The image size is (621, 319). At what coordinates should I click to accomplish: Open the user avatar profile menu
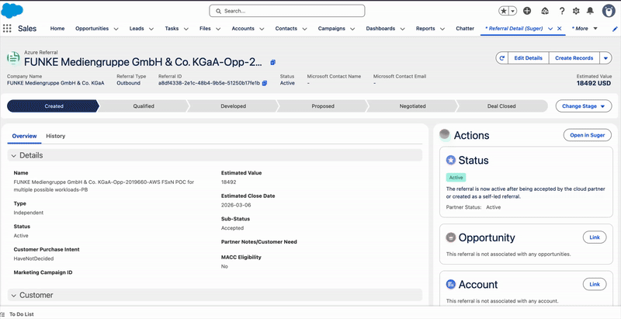(x=610, y=11)
